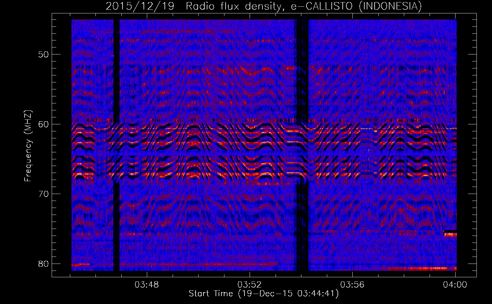Click the 04:00 time tick label
This screenshot has width=492, height=304.
pos(455,285)
